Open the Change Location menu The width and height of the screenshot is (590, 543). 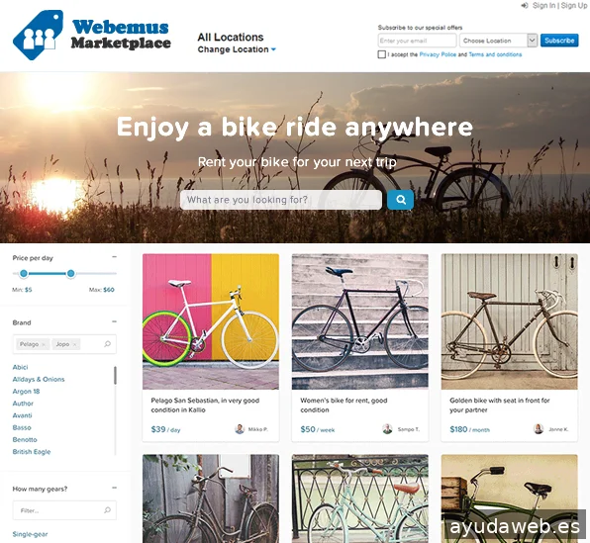[237, 49]
